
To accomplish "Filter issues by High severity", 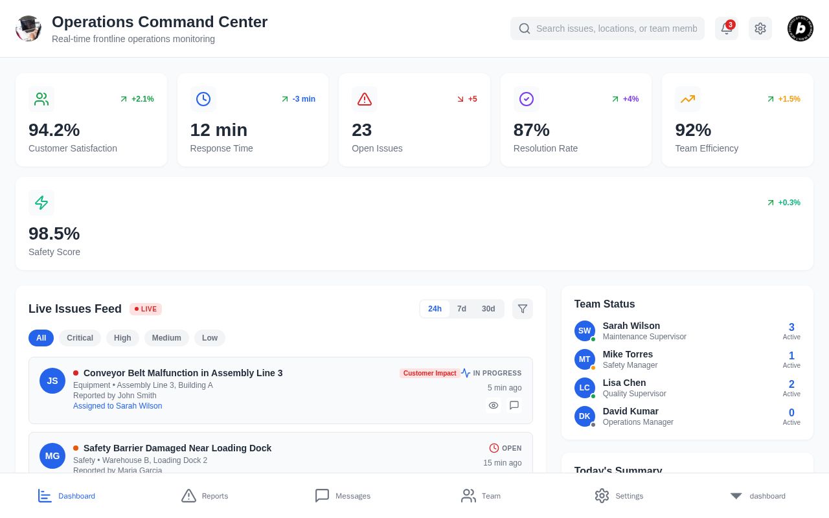I will (x=122, y=338).
